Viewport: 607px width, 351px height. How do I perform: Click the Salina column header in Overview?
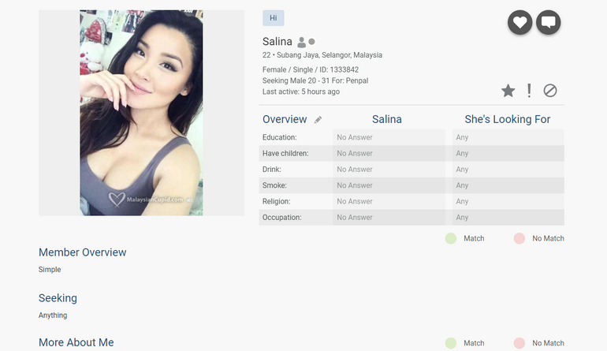click(387, 119)
